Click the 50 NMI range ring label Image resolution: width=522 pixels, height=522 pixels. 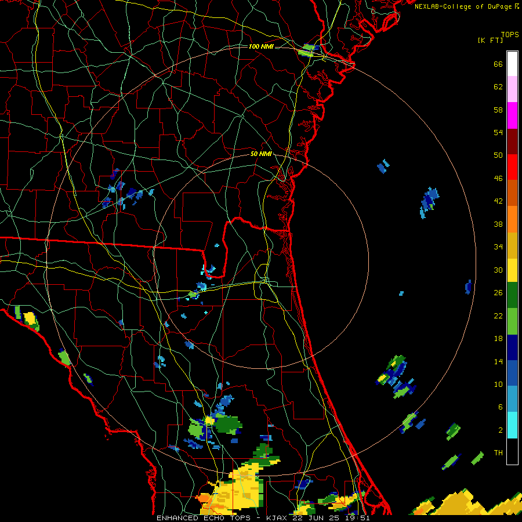coord(261,154)
